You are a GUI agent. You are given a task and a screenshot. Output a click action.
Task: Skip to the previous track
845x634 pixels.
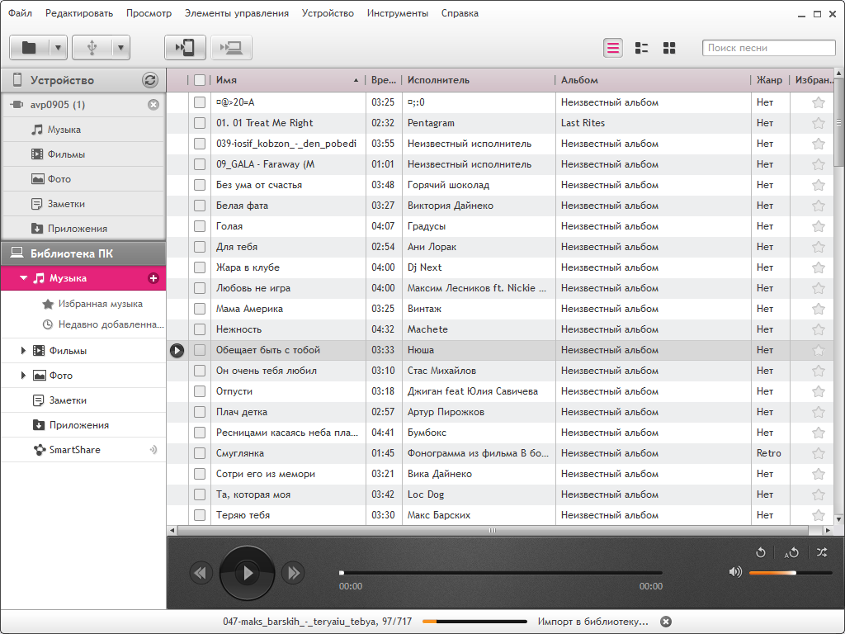click(x=201, y=573)
